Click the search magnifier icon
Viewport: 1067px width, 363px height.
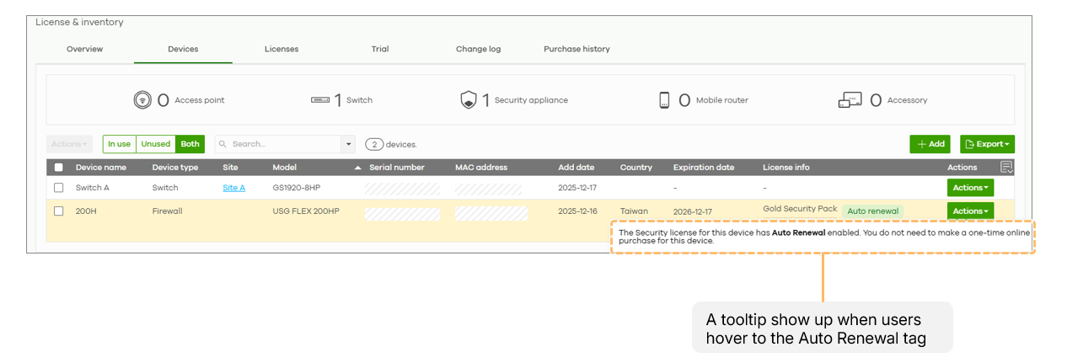pos(223,145)
